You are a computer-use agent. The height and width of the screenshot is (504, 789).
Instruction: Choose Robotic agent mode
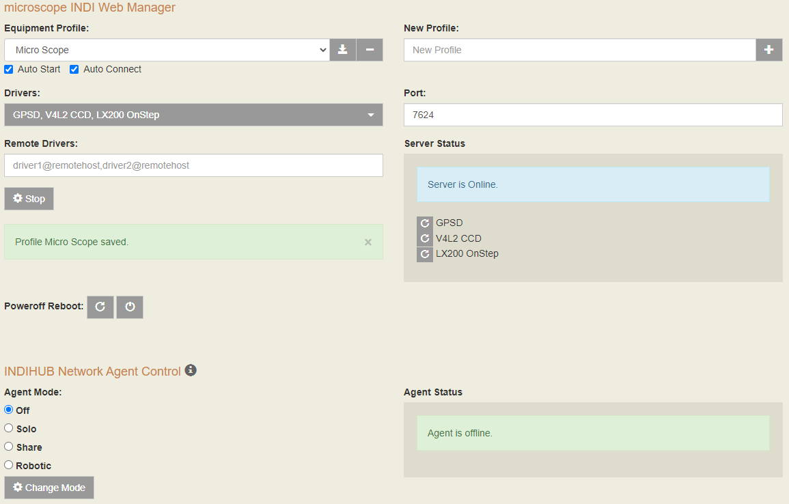pyautogui.click(x=9, y=465)
